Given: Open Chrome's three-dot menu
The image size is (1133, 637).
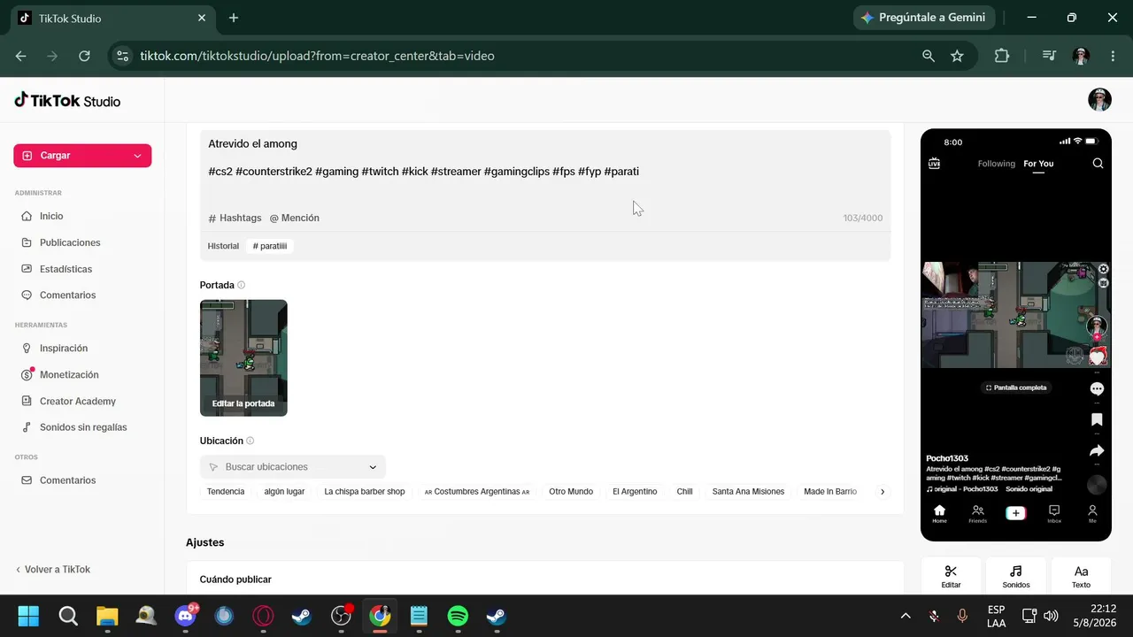Looking at the screenshot, I should click(1113, 56).
